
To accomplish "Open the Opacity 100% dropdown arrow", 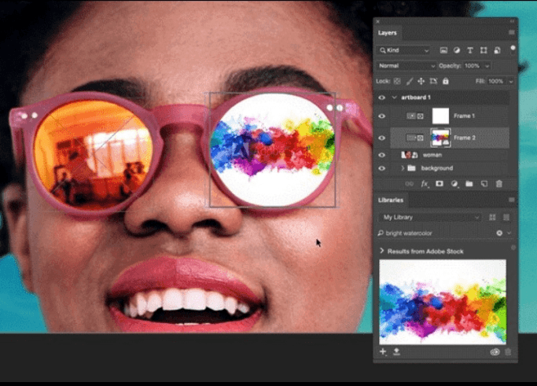I will [x=487, y=66].
